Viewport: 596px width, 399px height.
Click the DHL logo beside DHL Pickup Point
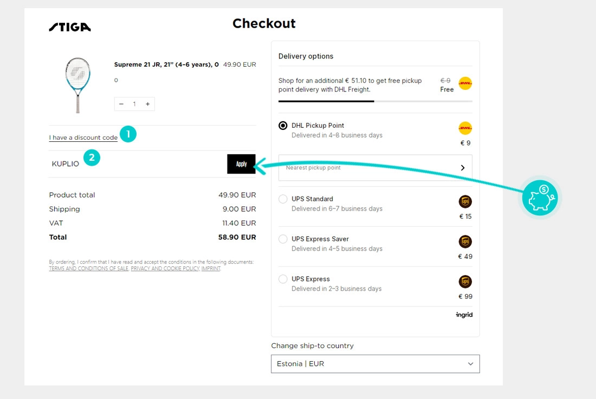click(x=465, y=128)
